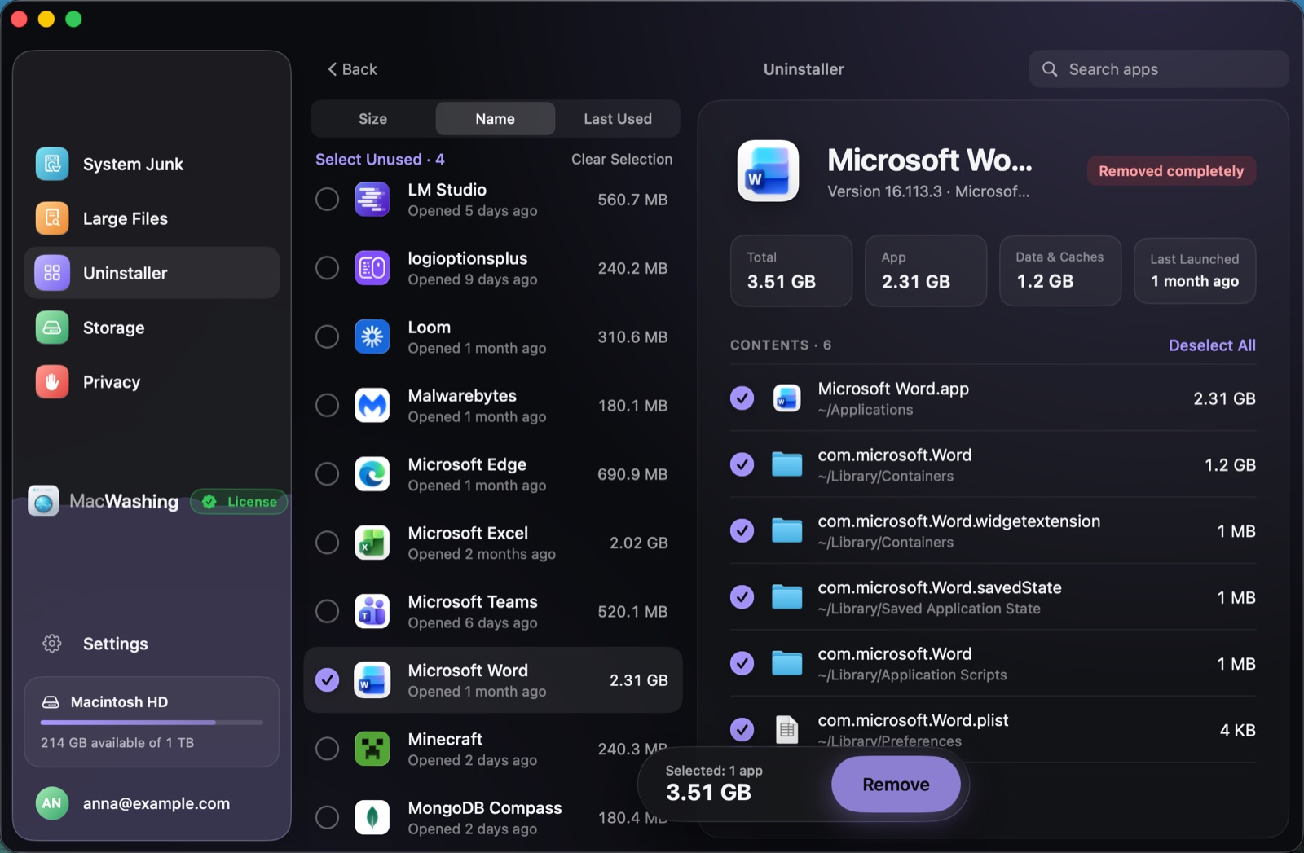Click the com.microsoft.Word.widgetextension folder row
The width and height of the screenshot is (1304, 853).
[x=993, y=531]
